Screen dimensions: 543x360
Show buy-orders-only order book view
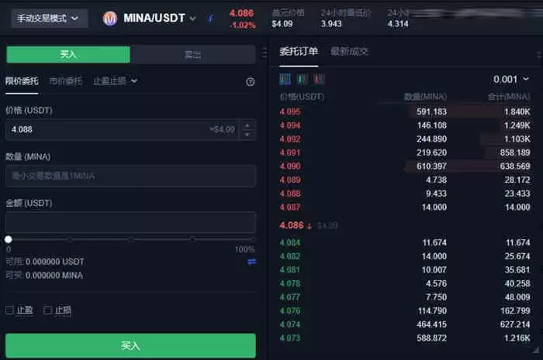(x=303, y=79)
